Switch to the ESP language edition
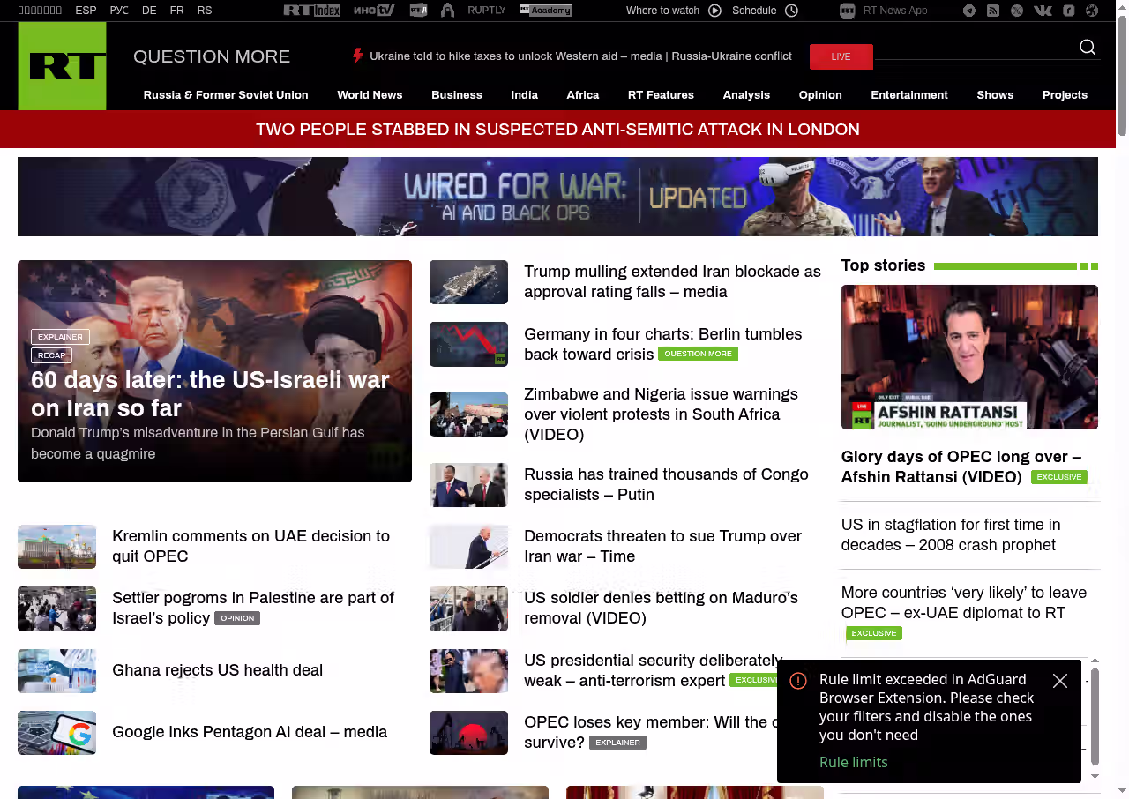 (86, 11)
